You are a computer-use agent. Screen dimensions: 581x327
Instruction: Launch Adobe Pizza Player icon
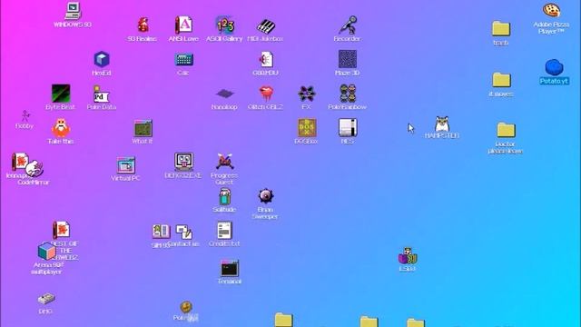click(x=551, y=10)
